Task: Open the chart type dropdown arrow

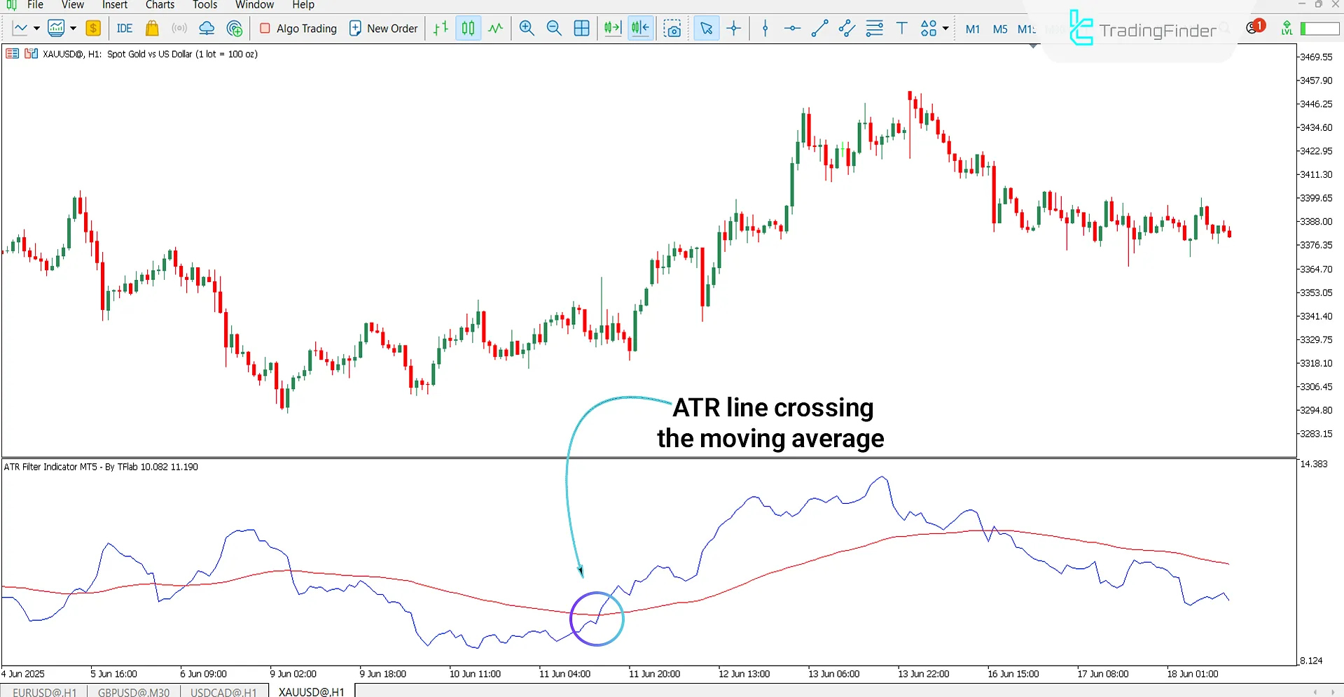Action: pos(36,28)
